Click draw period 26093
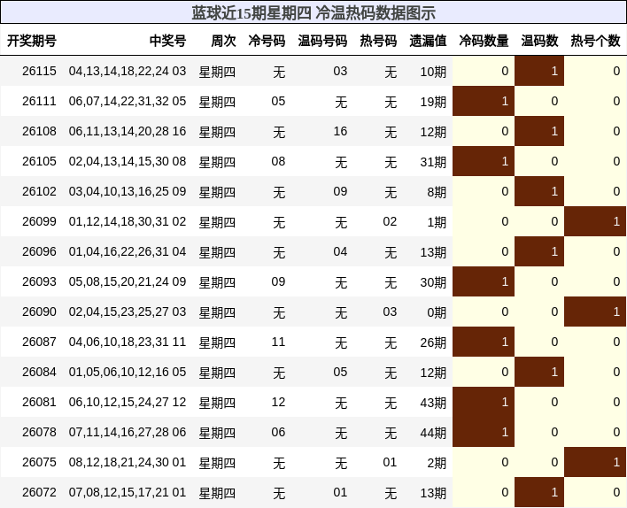The width and height of the screenshot is (627, 508). click(x=39, y=281)
